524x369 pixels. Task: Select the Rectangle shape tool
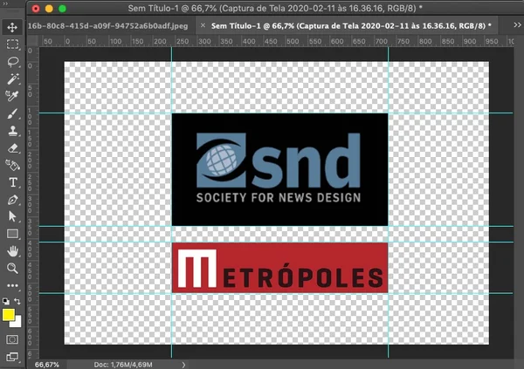point(12,234)
